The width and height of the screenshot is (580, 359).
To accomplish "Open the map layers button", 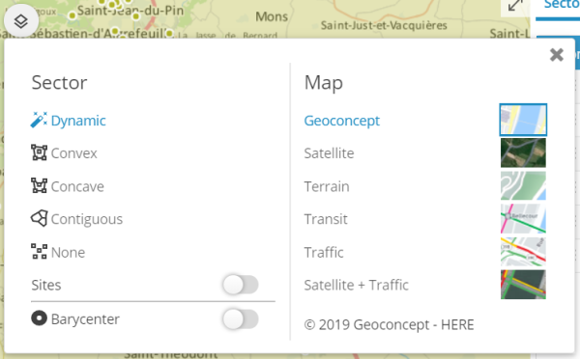I will pos(20,21).
